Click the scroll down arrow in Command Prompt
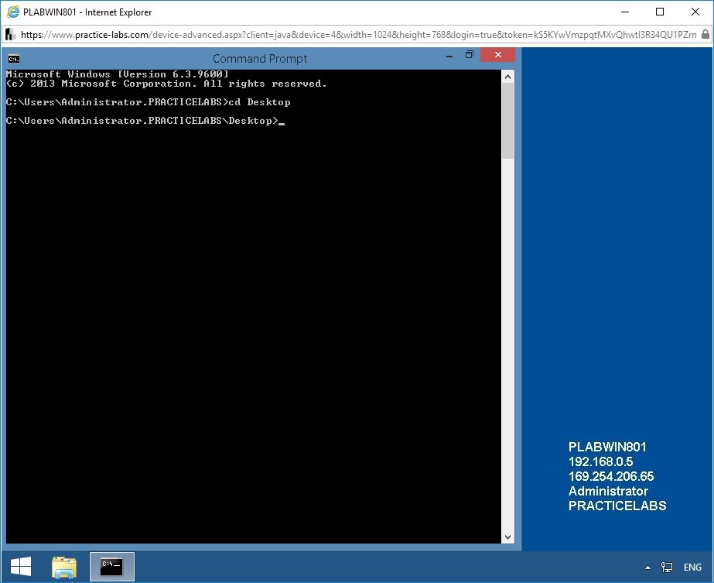Viewport: 714px width, 583px height. pos(507,537)
